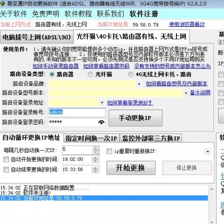Screen dimensions: 224x224
Task: Select the 4G无线上网卡托、路由 radio option
Action: (131, 74)
